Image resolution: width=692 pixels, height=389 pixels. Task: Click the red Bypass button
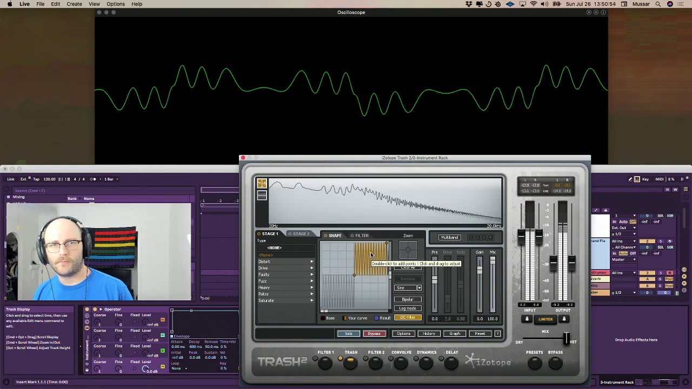coord(374,334)
